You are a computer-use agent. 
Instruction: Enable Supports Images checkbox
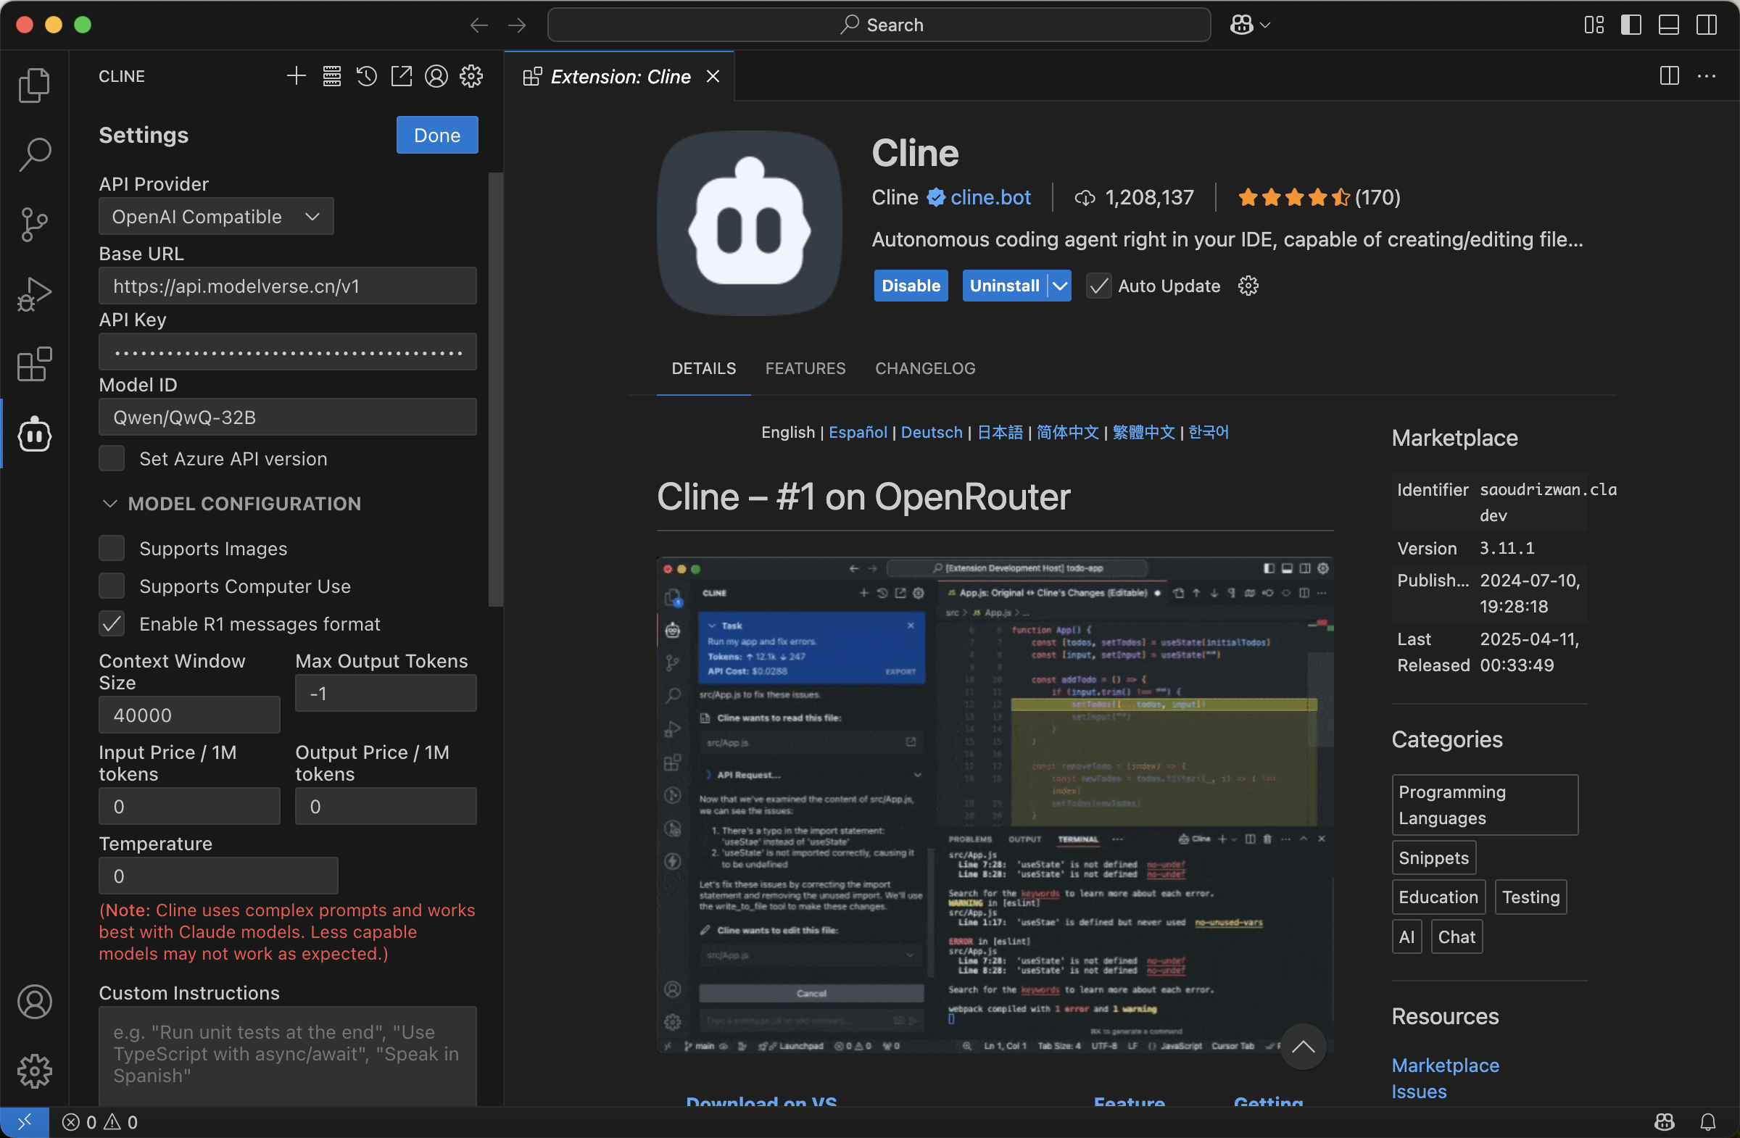112,548
